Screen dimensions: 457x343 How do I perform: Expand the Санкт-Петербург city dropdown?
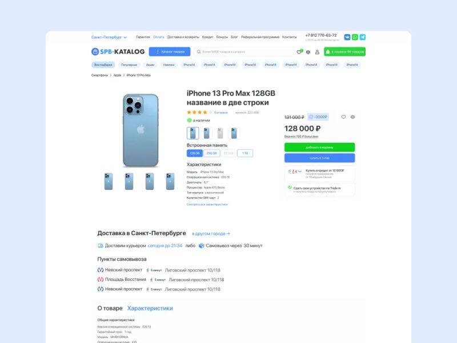pyautogui.click(x=109, y=37)
